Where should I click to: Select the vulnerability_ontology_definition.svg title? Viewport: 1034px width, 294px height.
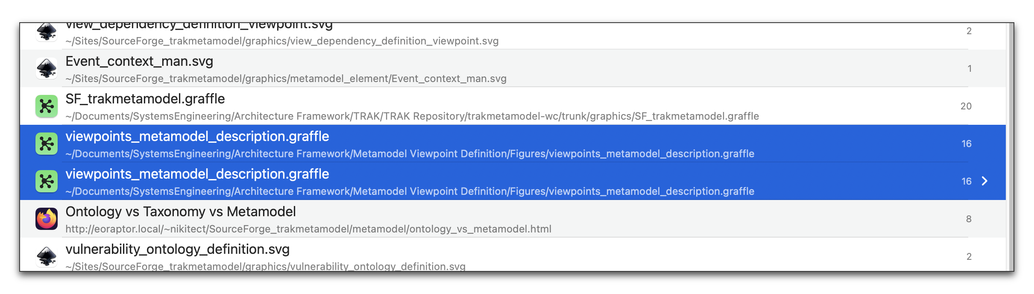[x=178, y=250]
